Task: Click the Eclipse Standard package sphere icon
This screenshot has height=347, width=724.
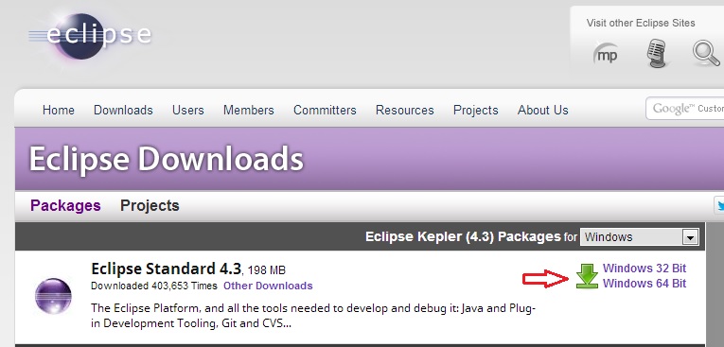Action: (53, 296)
